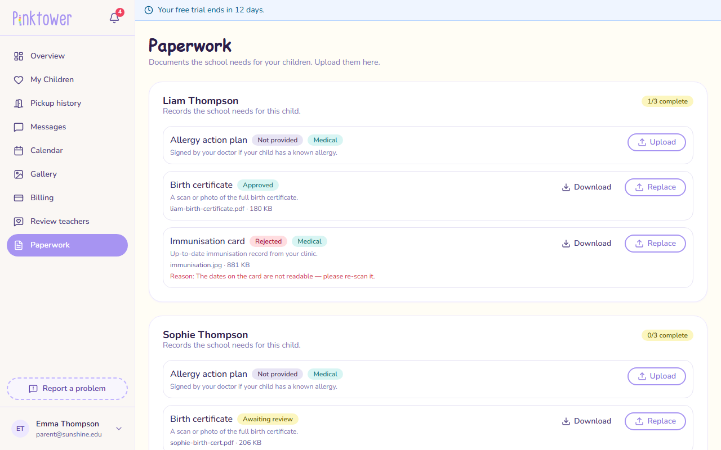Click the Sophie Thompson heading

click(x=205, y=335)
